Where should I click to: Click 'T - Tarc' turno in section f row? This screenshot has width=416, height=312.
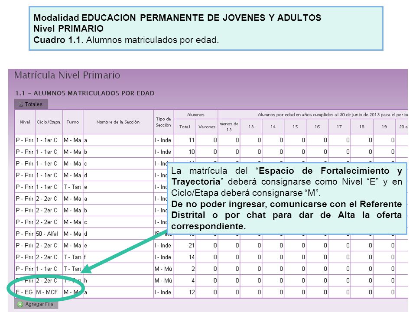(x=73, y=257)
